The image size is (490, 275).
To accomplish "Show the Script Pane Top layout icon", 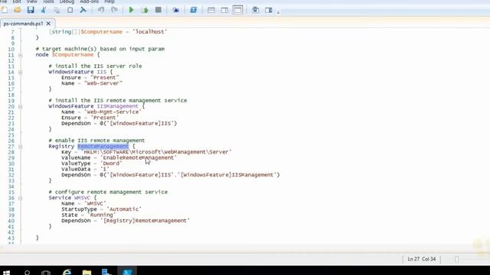I will (211, 10).
